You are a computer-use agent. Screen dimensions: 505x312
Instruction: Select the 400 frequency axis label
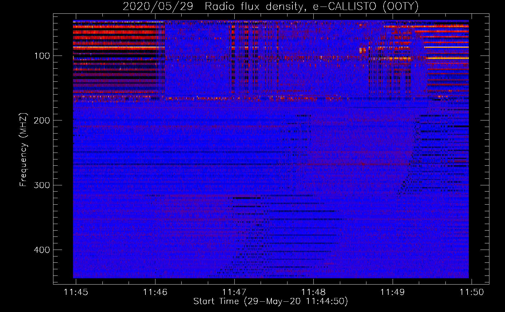42,250
